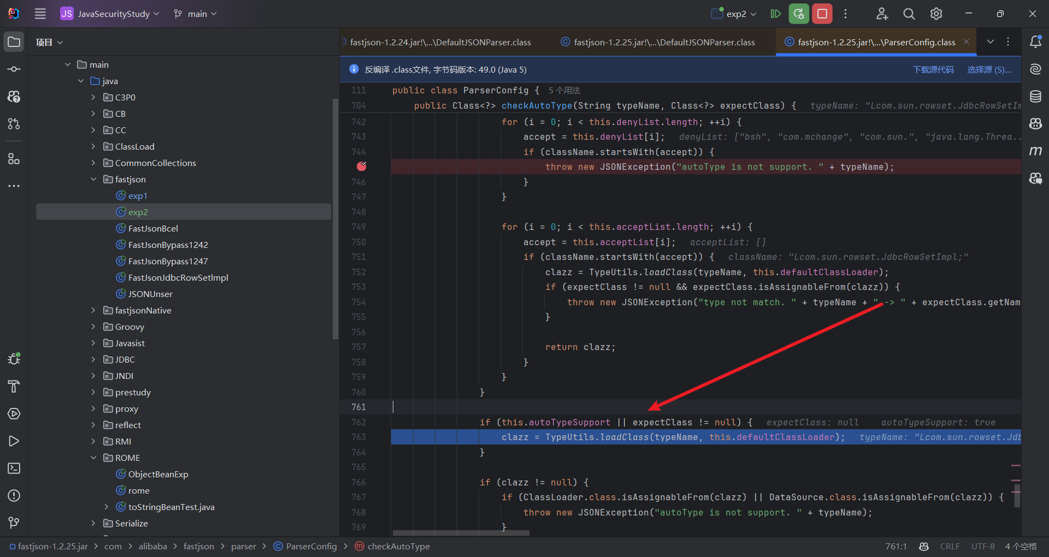Image resolution: width=1049 pixels, height=557 pixels.
Task: Open the Commit tool window
Action: coord(14,69)
